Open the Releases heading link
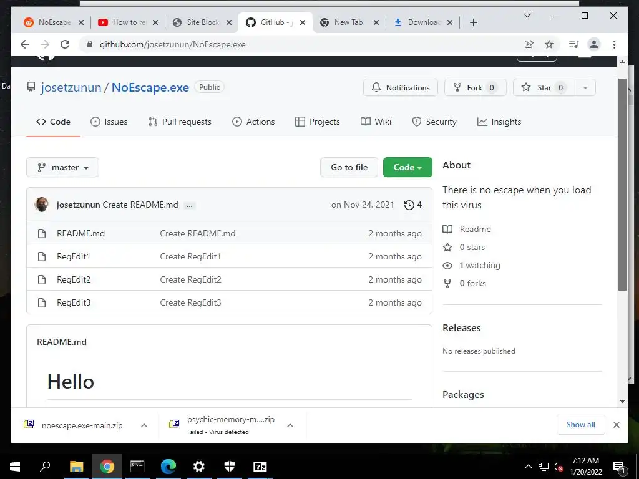 [462, 328]
